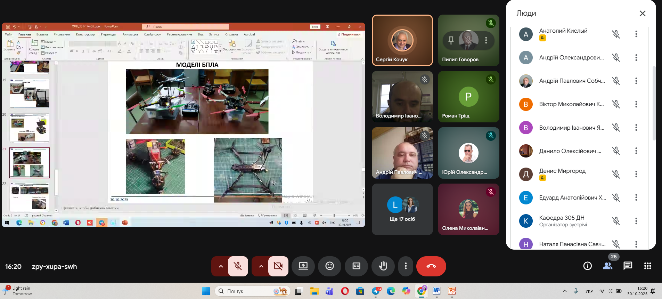Viewport: 662px width, 299px height.
Task: Open more options for Анатолий Кислый
Action: pos(636,34)
